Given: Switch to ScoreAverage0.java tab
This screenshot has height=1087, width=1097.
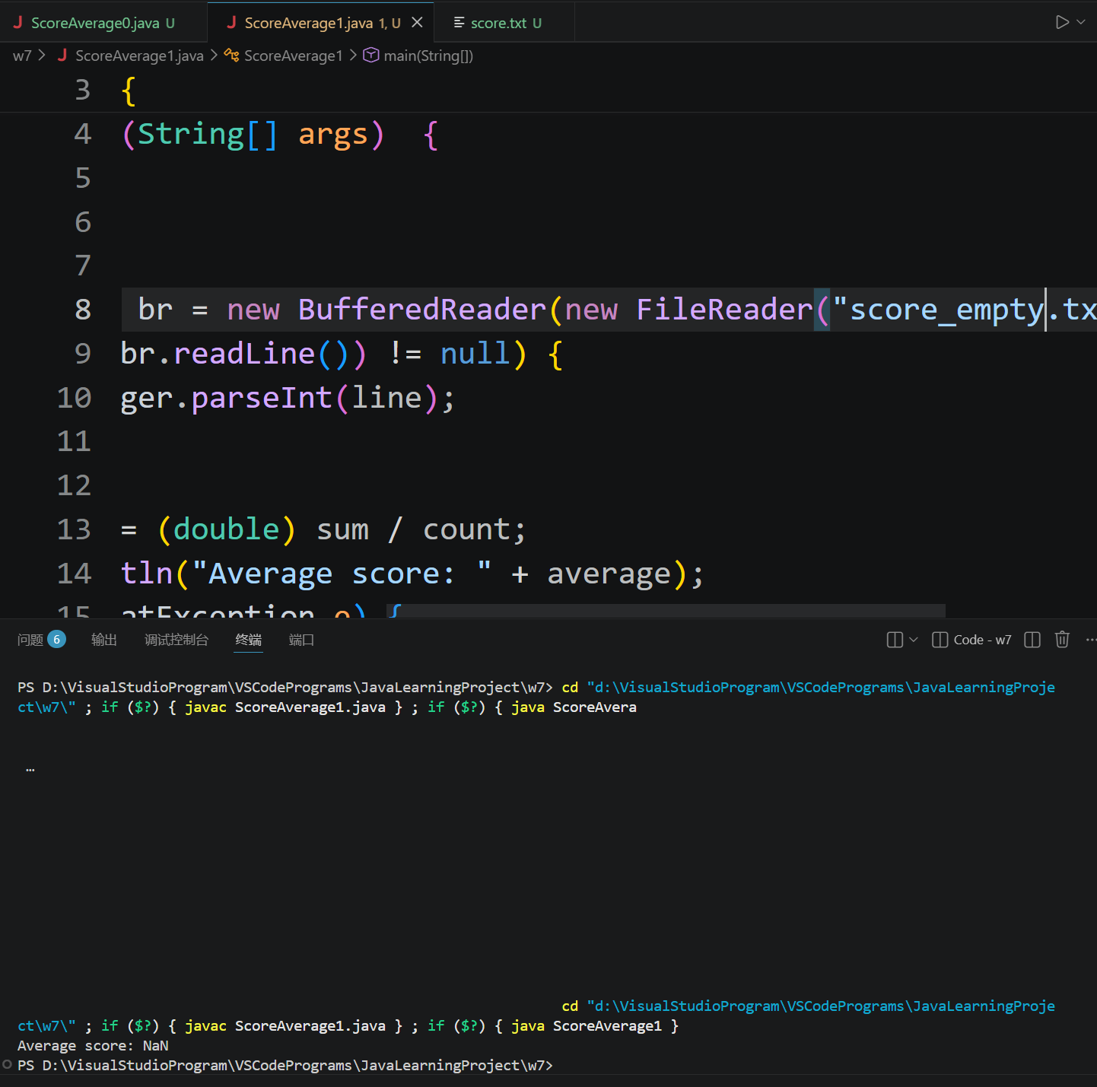Looking at the screenshot, I should 95,23.
